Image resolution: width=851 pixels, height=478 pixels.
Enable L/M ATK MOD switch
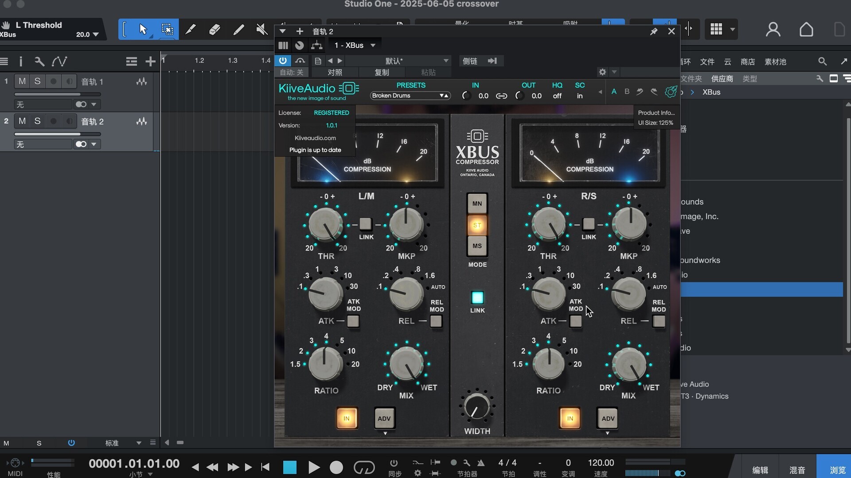(x=353, y=321)
